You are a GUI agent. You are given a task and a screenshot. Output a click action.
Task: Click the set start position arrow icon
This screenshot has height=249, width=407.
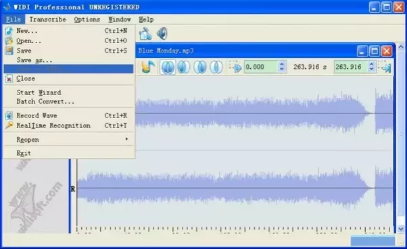tap(235, 67)
